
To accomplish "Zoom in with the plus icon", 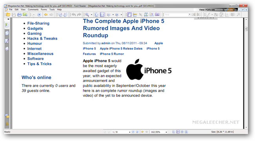I will click(117, 14).
